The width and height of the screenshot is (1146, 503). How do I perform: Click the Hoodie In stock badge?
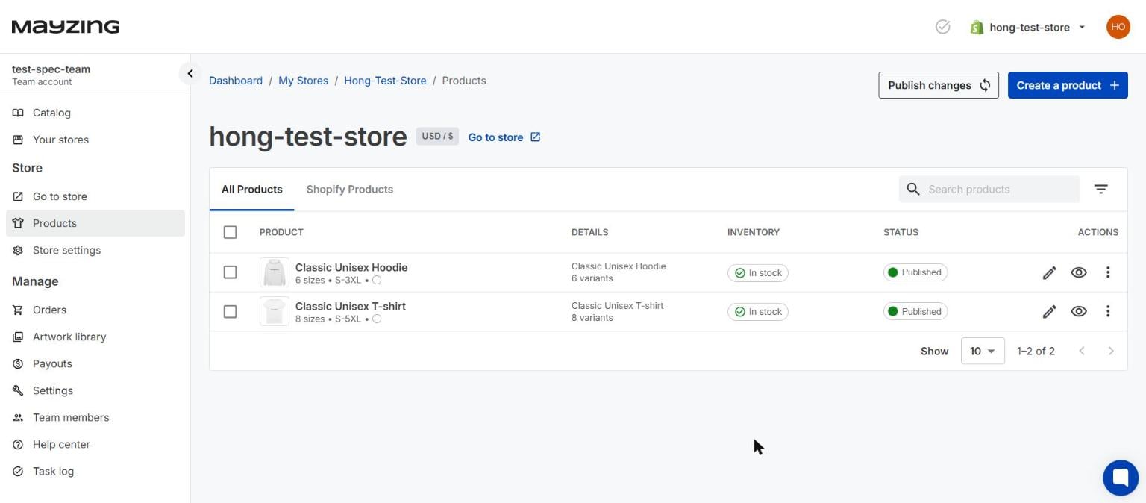point(758,272)
